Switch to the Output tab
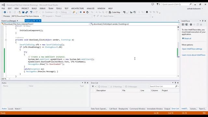The height and width of the screenshot is (117, 208). pyautogui.click(x=167, y=109)
